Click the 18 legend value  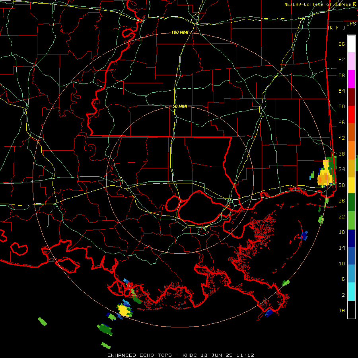[x=342, y=232]
